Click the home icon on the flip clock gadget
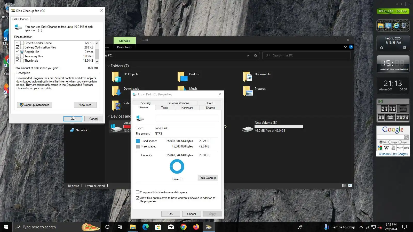 tap(381, 102)
